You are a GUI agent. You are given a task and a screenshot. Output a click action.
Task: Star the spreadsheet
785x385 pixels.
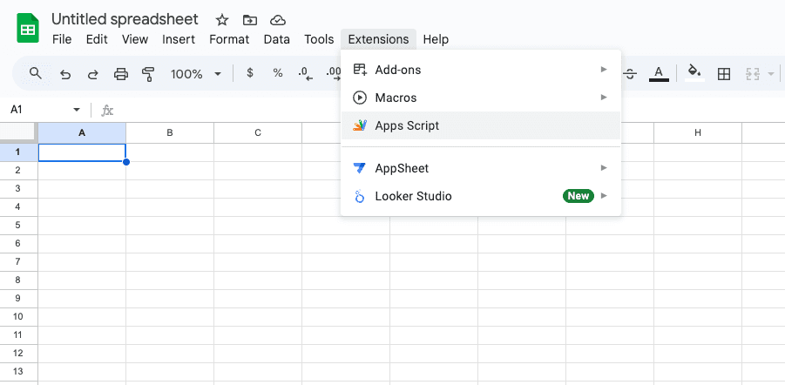(222, 20)
